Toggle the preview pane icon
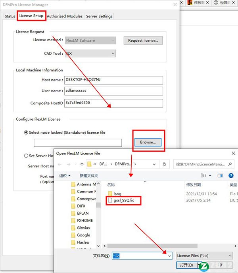Image resolution: width=238 pixels, height=273 pixels. point(220,175)
